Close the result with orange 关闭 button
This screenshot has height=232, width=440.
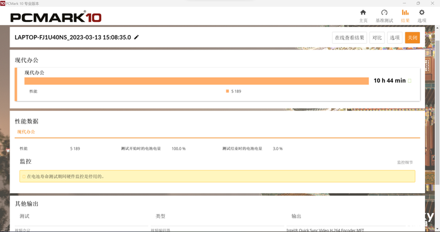point(412,38)
